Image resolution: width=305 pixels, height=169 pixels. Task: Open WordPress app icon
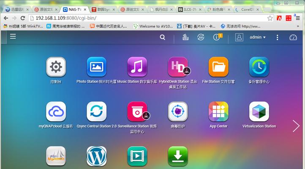(x=96, y=156)
